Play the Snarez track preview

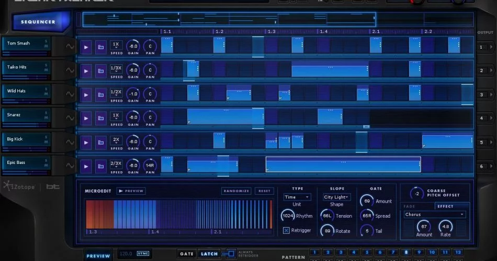point(86,118)
